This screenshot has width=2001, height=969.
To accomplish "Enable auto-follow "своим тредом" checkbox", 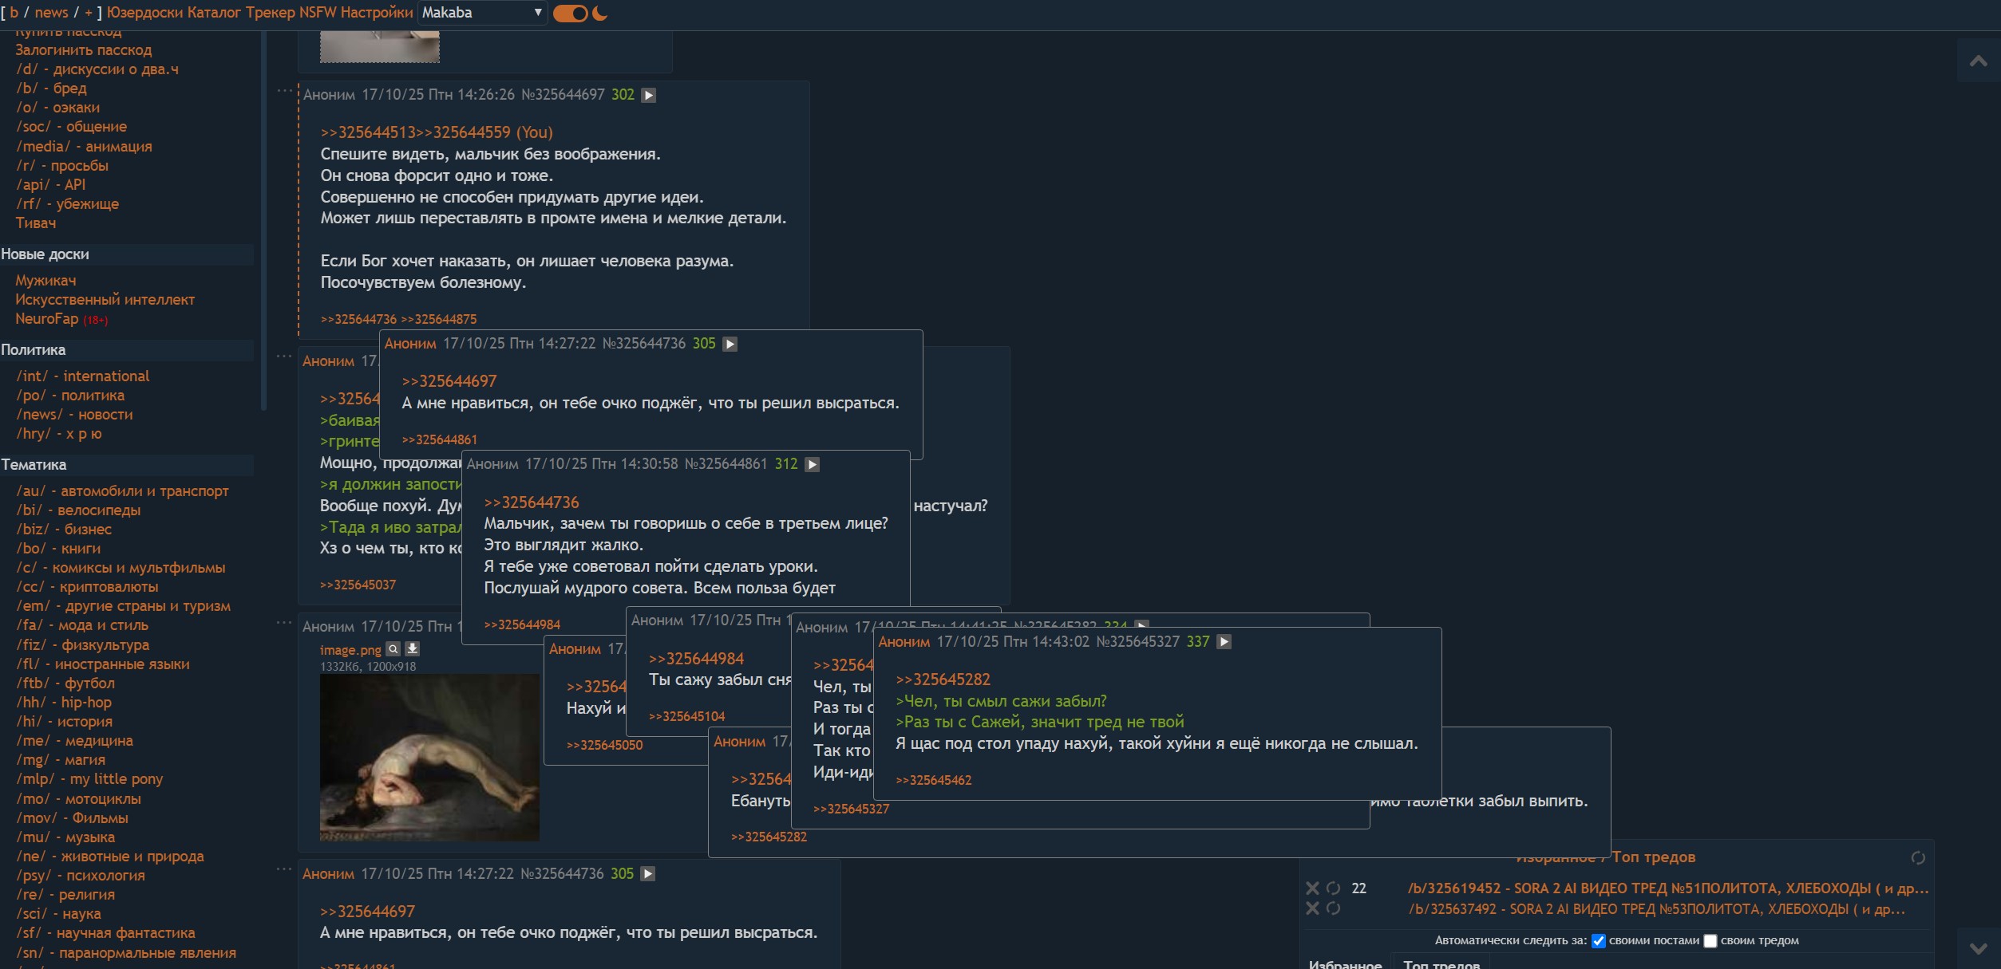I will tap(1710, 941).
